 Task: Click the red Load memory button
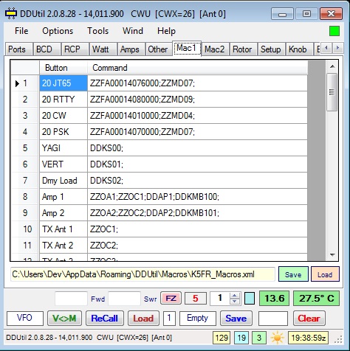pyautogui.click(x=143, y=319)
